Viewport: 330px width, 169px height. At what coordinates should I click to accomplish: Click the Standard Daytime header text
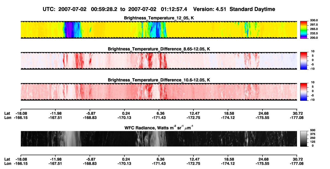click(252, 9)
